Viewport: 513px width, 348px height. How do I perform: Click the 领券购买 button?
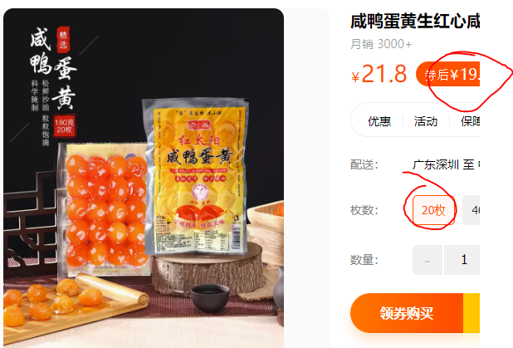[x=407, y=313]
